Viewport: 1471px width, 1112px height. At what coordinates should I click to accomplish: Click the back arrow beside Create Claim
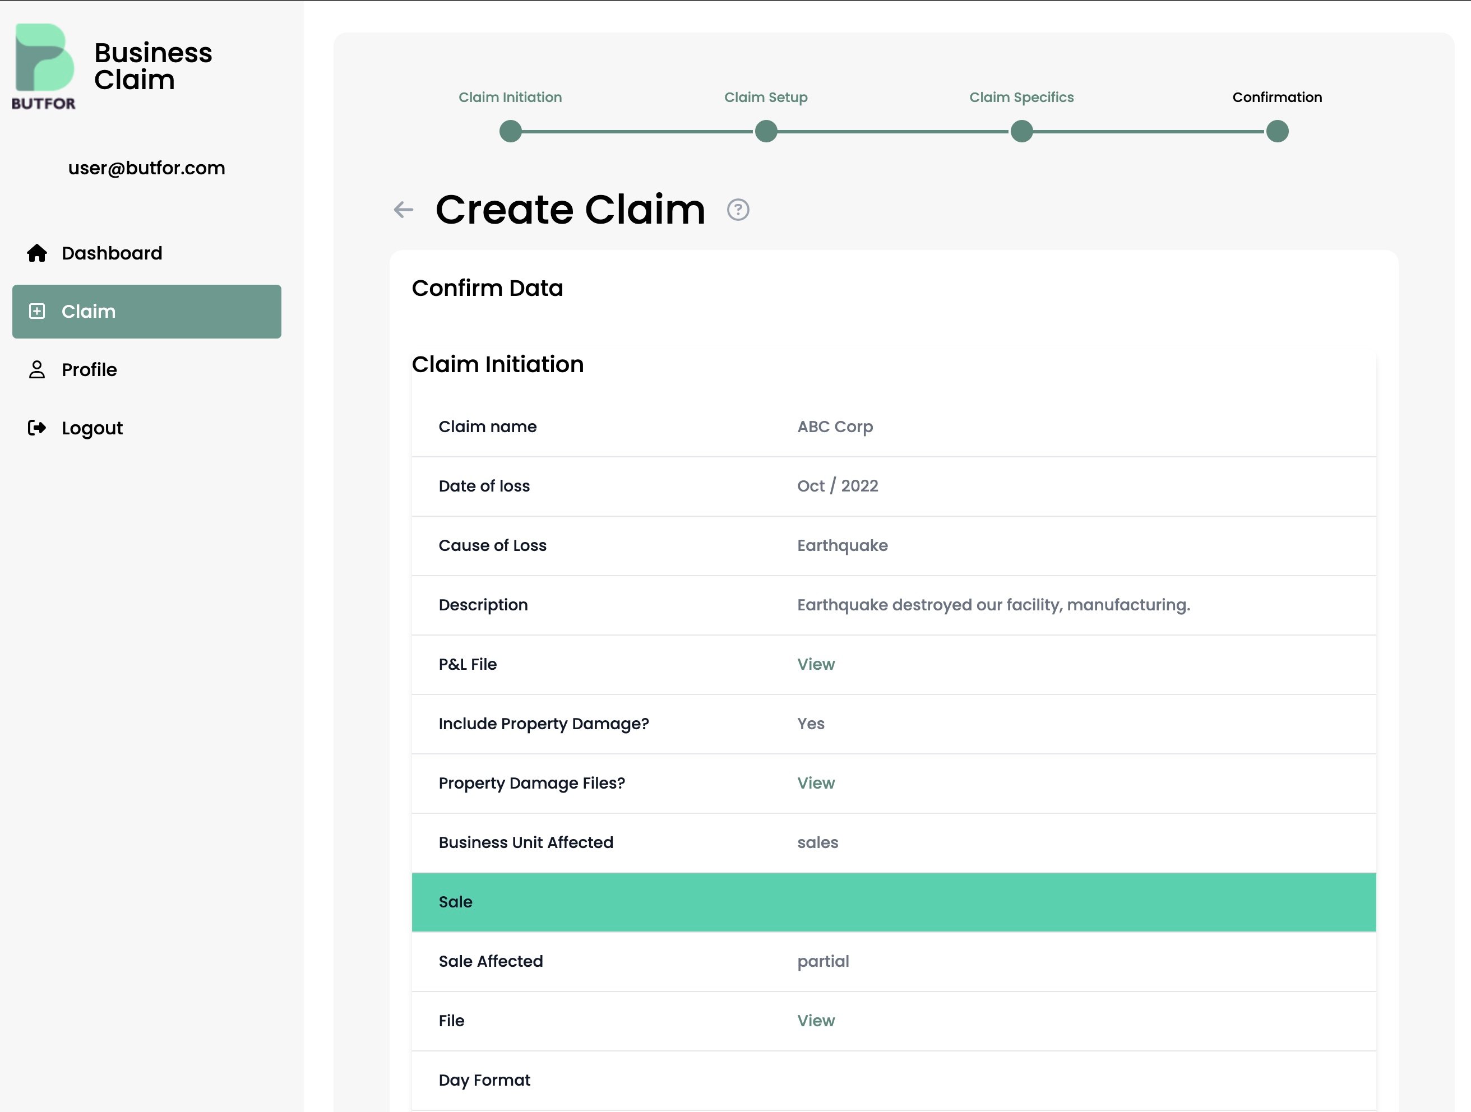(x=403, y=210)
